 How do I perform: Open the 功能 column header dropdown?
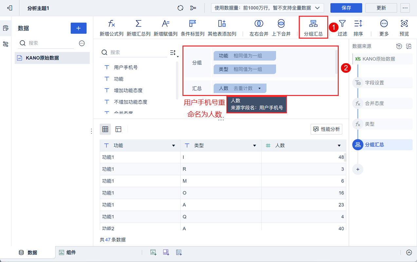tap(174, 146)
